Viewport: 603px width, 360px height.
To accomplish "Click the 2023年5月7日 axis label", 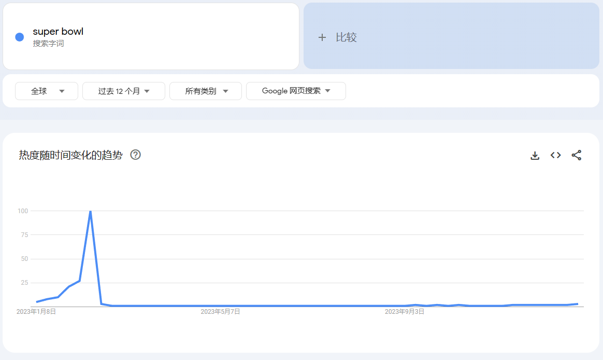I will click(220, 311).
